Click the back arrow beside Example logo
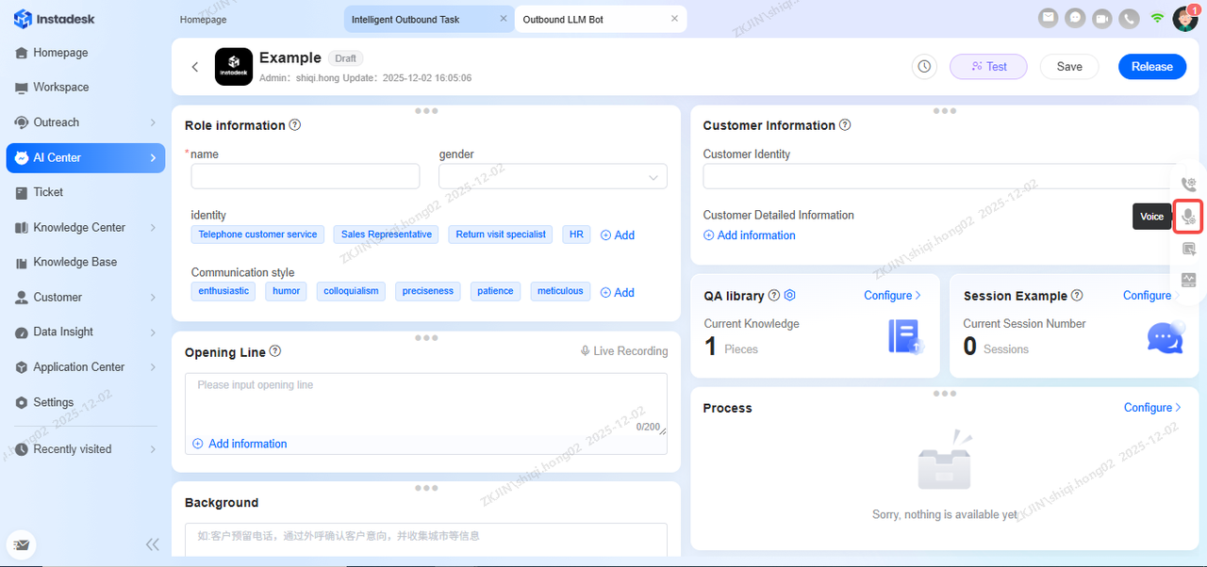This screenshot has height=567, width=1207. pyautogui.click(x=195, y=67)
